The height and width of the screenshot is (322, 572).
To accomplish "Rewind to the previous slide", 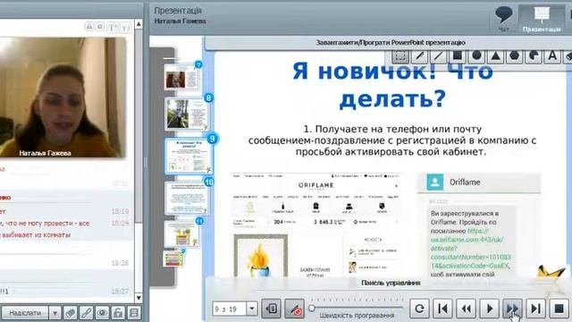I will (x=467, y=309).
